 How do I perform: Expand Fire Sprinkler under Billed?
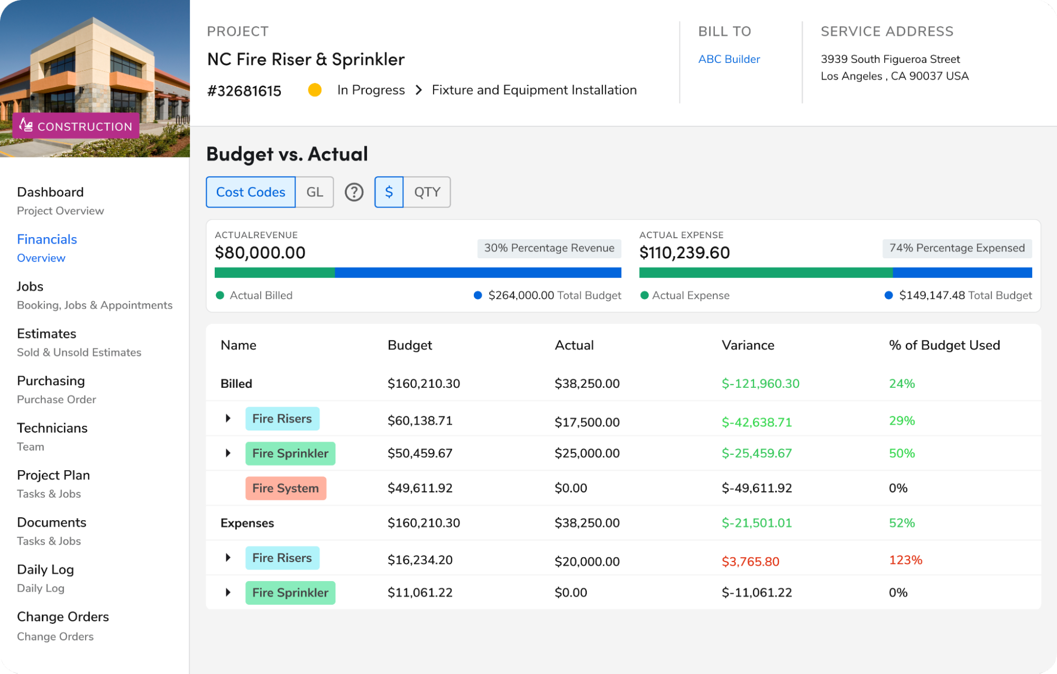click(228, 453)
